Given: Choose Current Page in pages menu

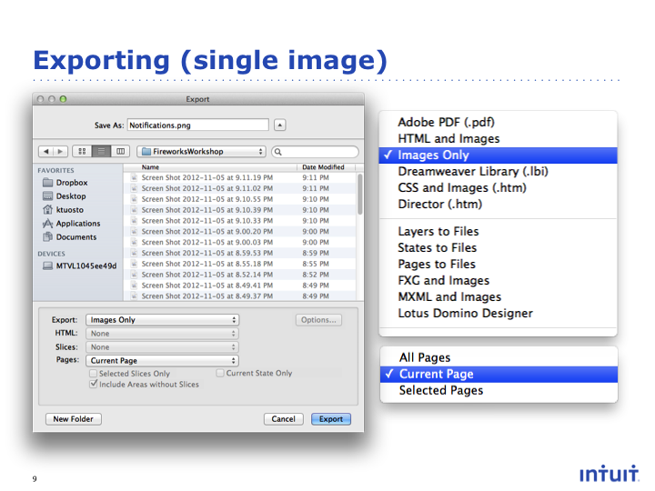Looking at the screenshot, I should [x=499, y=374].
